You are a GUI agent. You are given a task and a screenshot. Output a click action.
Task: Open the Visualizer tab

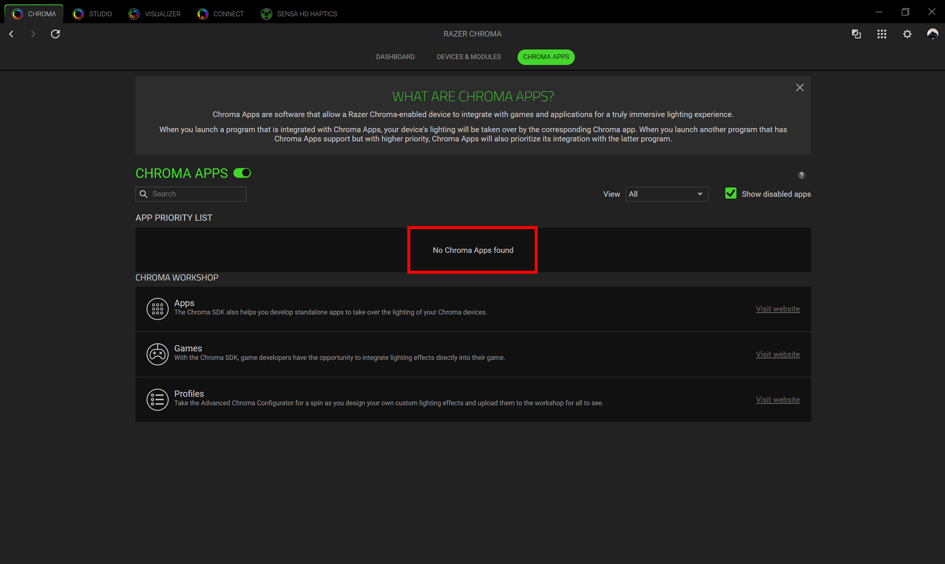pyautogui.click(x=154, y=14)
